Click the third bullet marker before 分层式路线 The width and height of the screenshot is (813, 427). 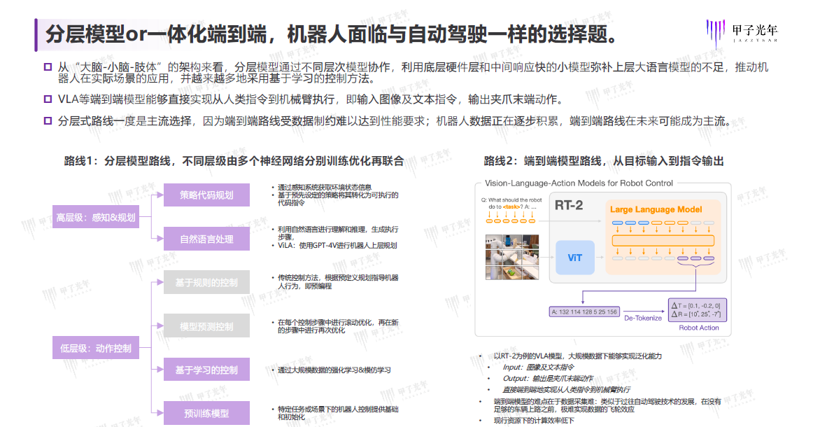tap(48, 121)
